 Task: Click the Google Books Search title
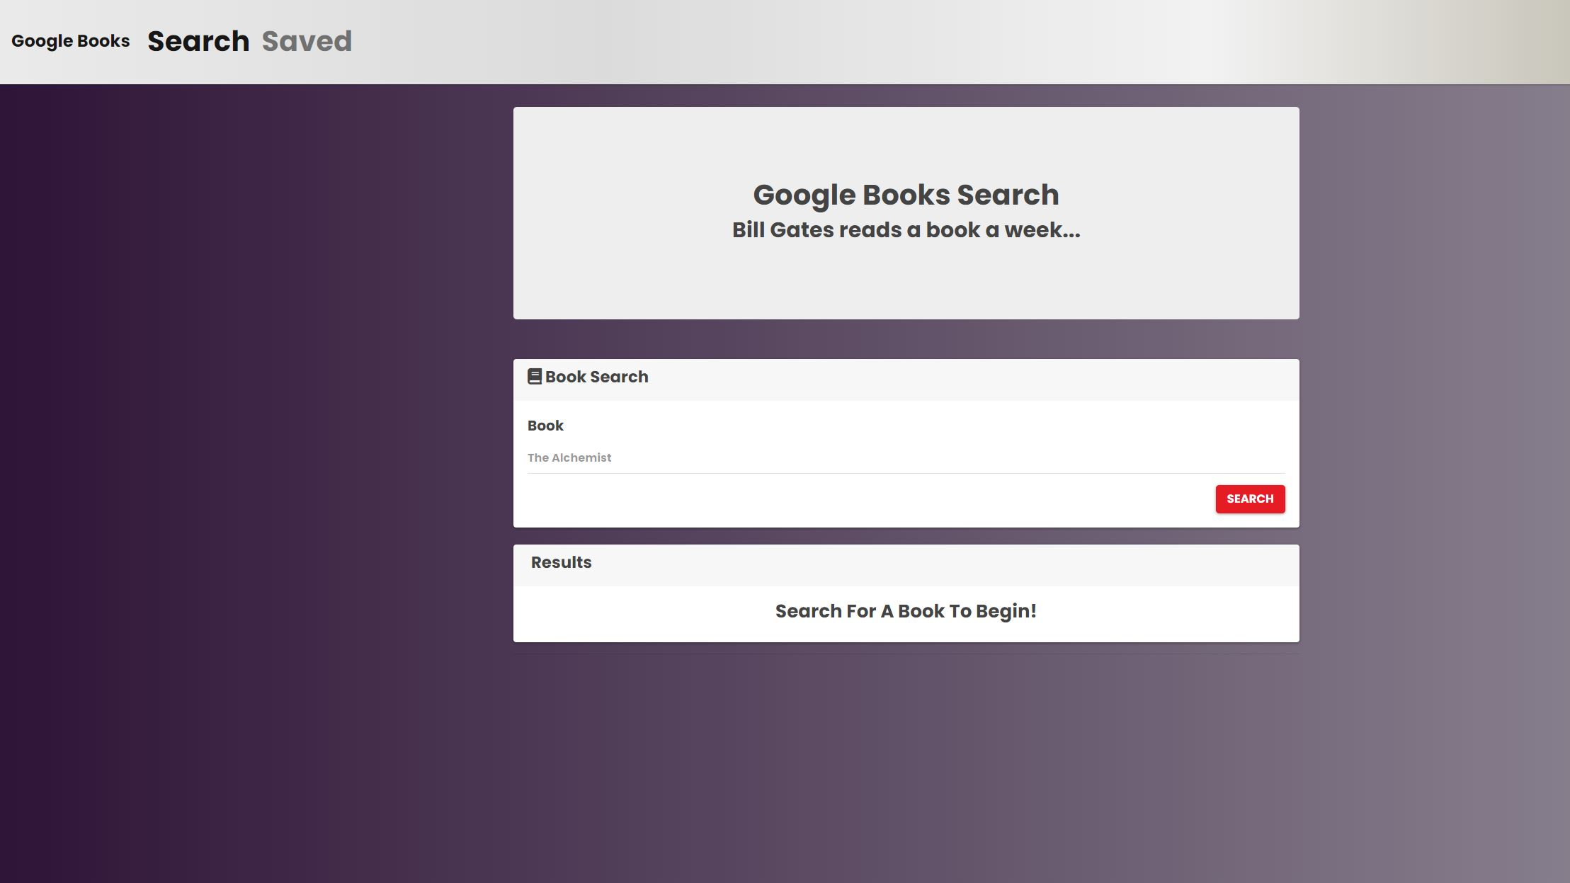tap(906, 195)
